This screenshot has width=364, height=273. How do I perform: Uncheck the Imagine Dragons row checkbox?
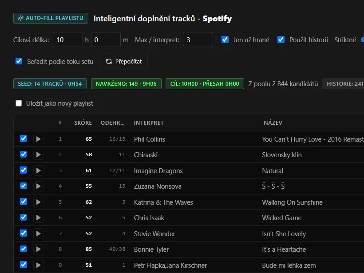point(24,170)
